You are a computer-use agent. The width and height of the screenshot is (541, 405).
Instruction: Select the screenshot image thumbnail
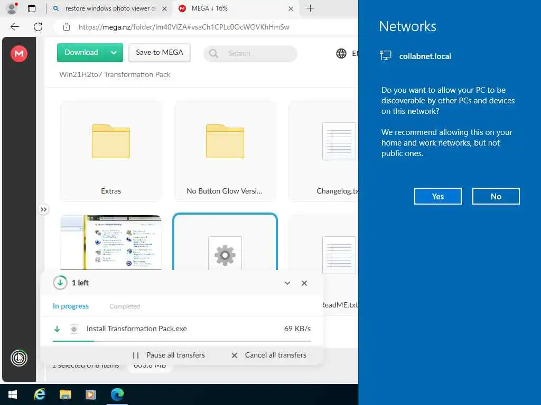point(111,243)
